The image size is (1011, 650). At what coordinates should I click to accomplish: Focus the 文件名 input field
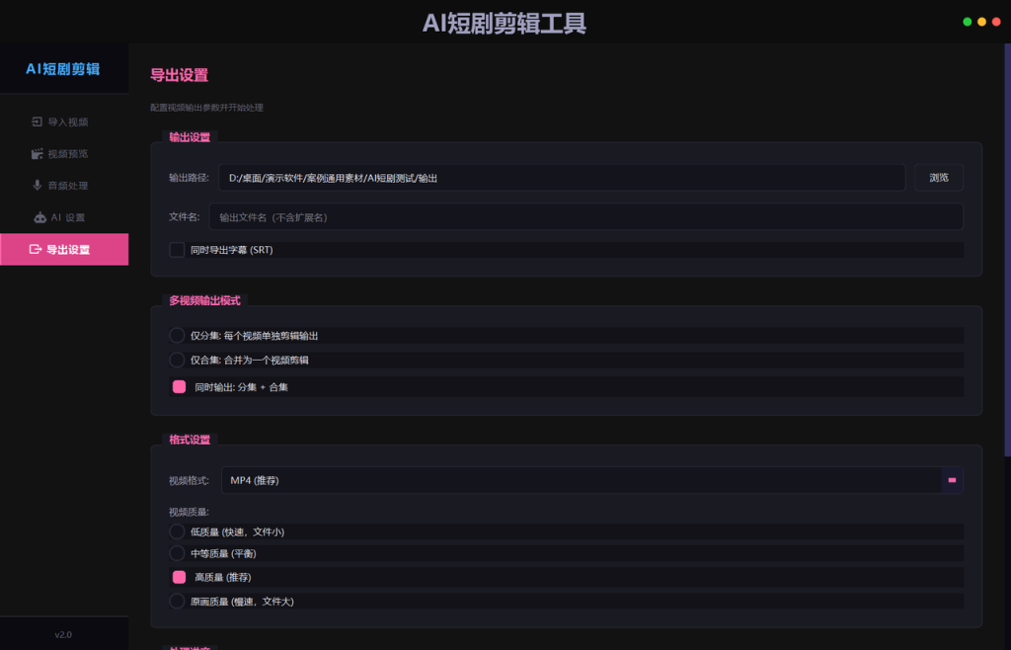[586, 216]
